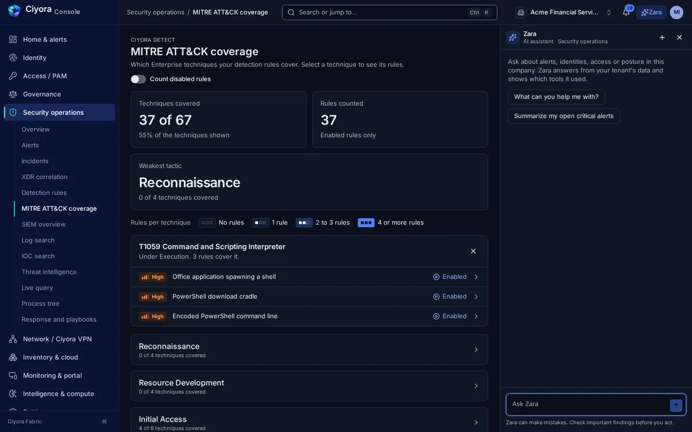The height and width of the screenshot is (432, 692).
Task: Focus the Search or jump to field
Action: pos(390,12)
